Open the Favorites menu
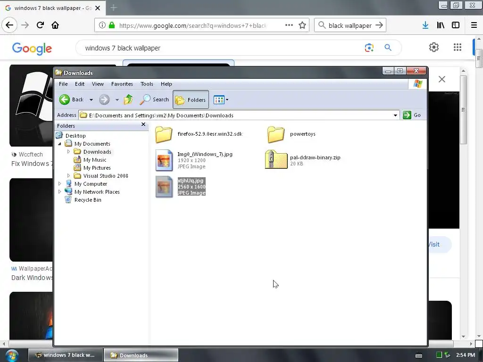The height and width of the screenshot is (362, 483). pyautogui.click(x=122, y=84)
